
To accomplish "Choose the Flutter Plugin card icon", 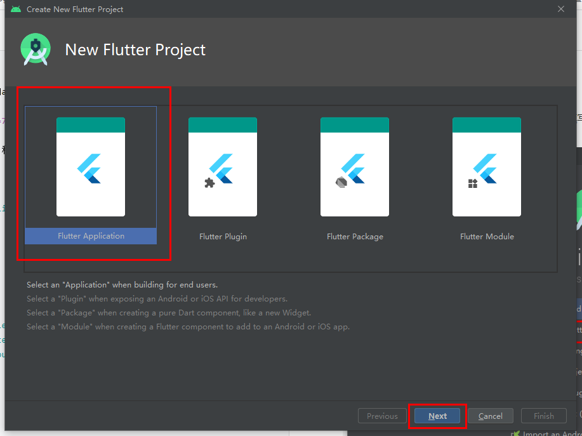I will tap(223, 167).
